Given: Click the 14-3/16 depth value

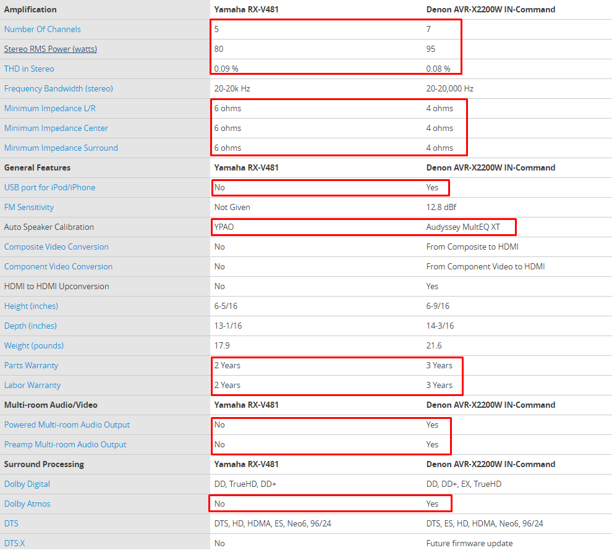Looking at the screenshot, I should click(x=440, y=326).
